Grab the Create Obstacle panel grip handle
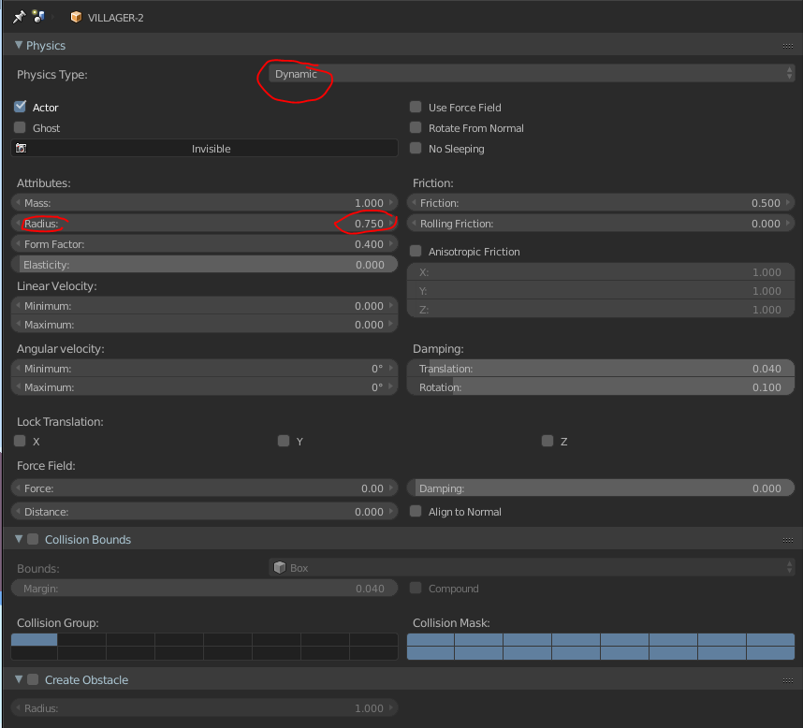 788,680
